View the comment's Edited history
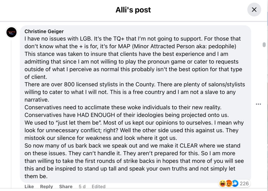The width and height of the screenshot is (268, 191). click(x=99, y=187)
